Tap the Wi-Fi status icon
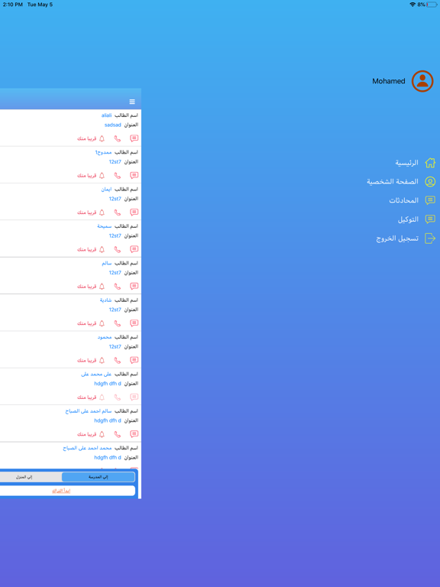 point(412,5)
